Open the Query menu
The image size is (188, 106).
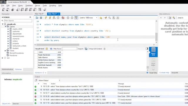(x=21, y=6)
